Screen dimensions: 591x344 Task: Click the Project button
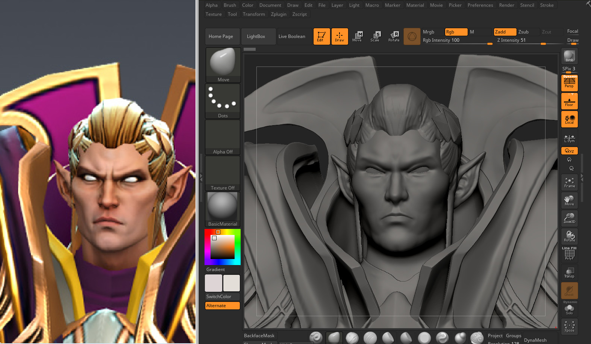[x=495, y=336]
